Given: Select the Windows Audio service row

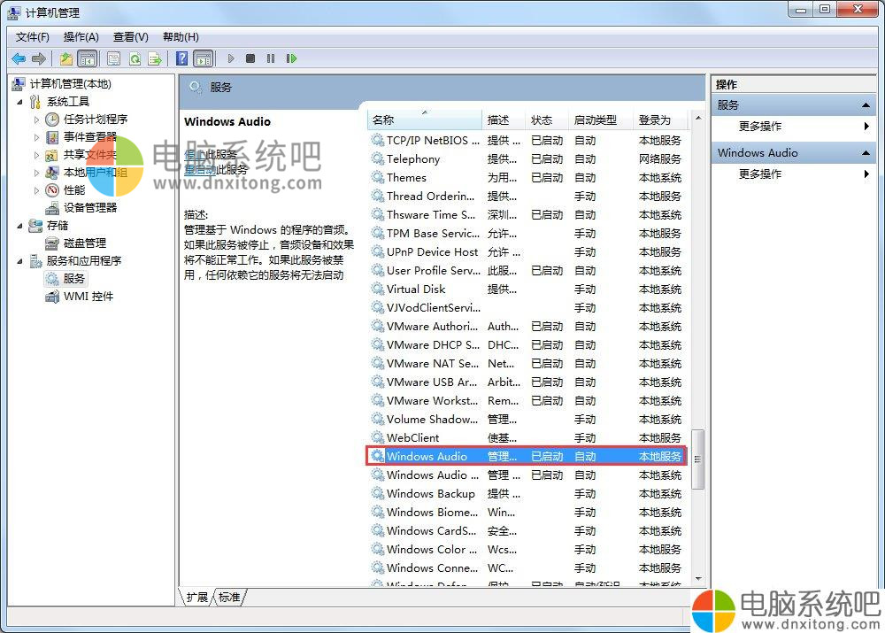Looking at the screenshot, I should pos(527,456).
